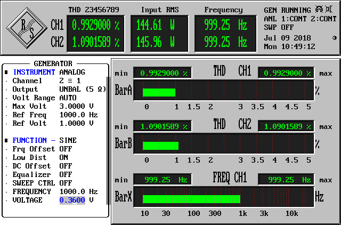Open the INSTRUMENT selection showing ANALOG
341x225 pixels.
click(72, 72)
